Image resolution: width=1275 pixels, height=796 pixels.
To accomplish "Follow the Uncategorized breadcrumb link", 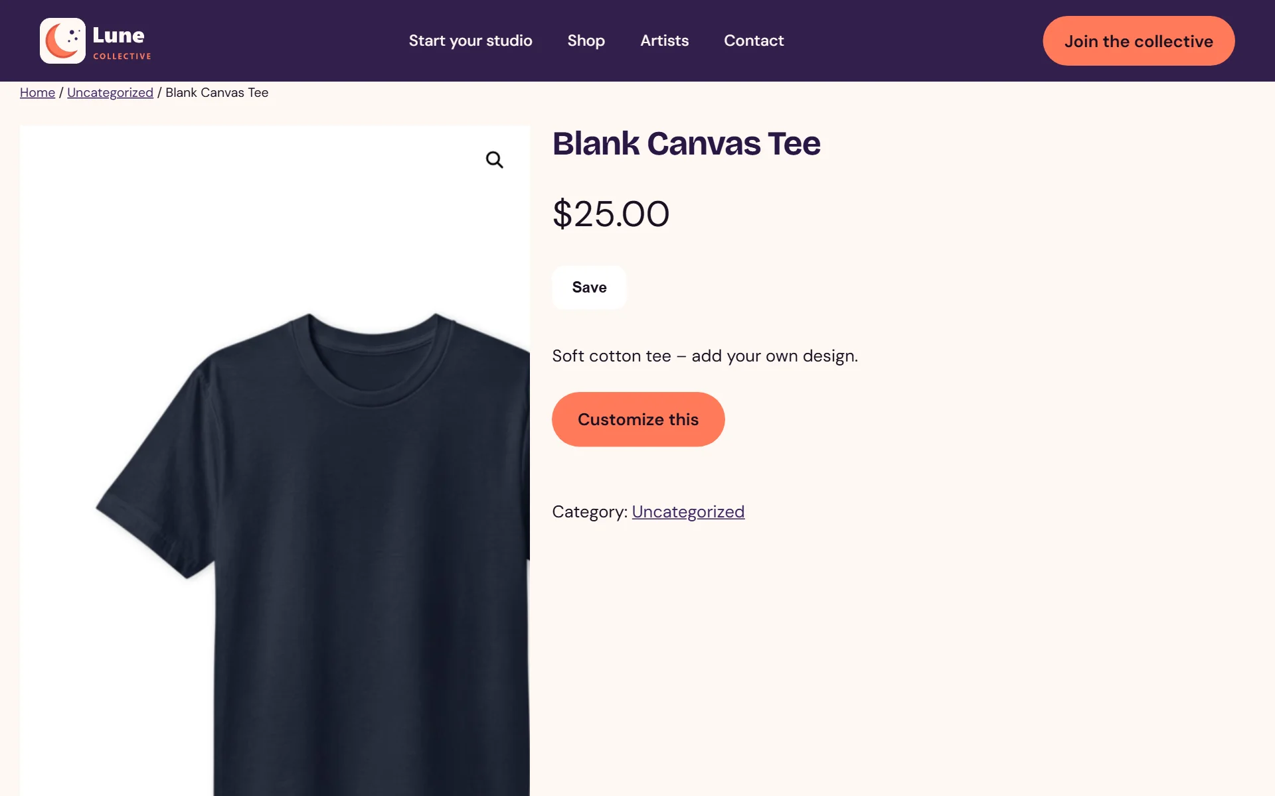I will 110,92.
